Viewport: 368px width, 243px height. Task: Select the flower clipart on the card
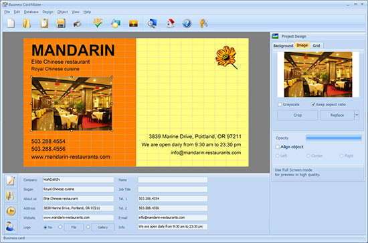point(226,57)
